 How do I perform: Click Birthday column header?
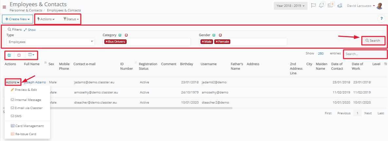pos(186,64)
